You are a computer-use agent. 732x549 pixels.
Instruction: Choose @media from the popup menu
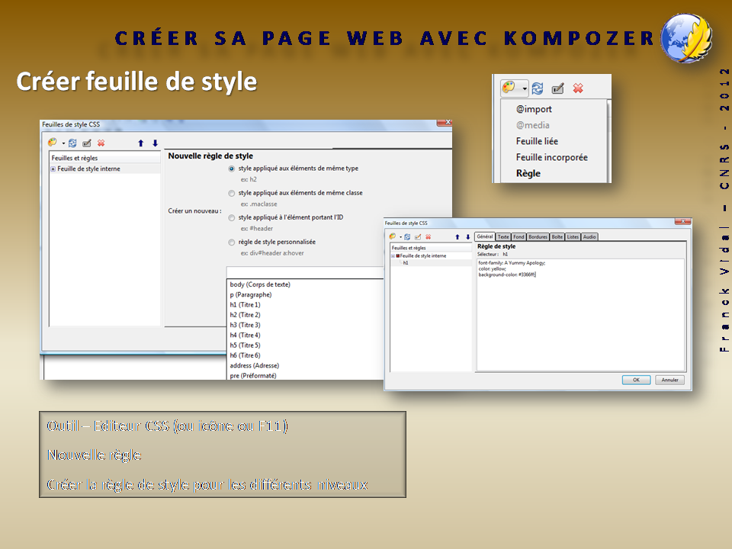click(533, 125)
